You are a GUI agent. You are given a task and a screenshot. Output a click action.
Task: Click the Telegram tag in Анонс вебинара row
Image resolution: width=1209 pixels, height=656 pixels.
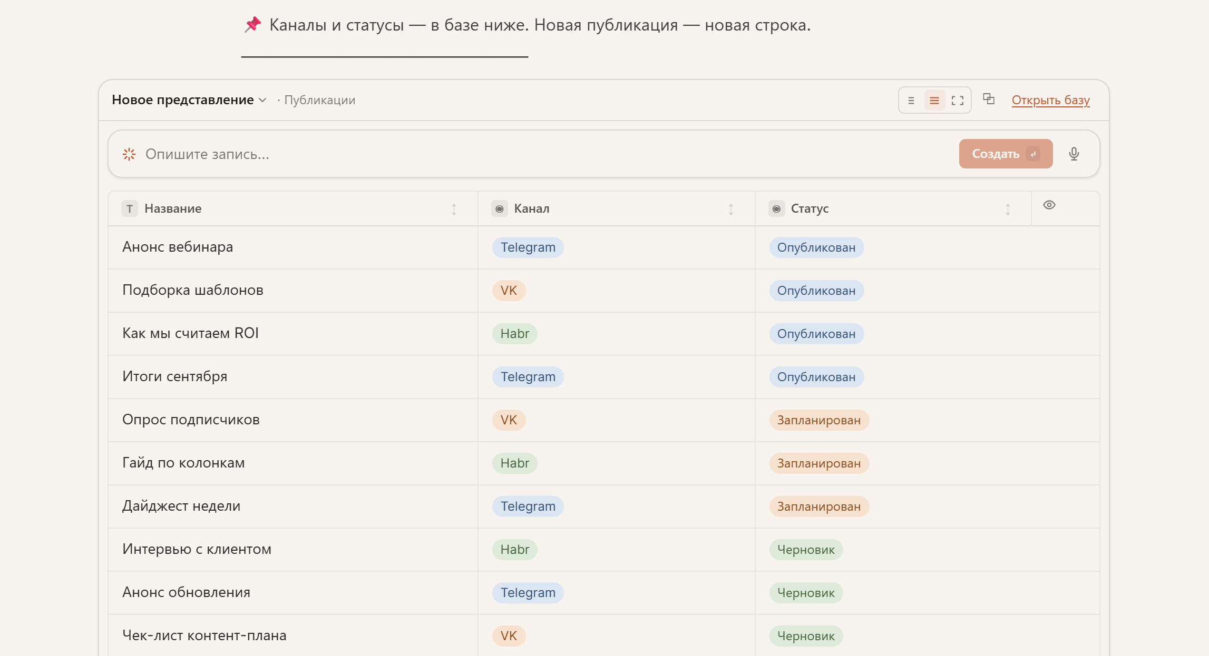528,247
